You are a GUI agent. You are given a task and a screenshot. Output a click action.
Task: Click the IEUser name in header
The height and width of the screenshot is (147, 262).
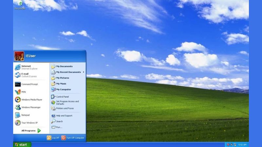click(30, 56)
